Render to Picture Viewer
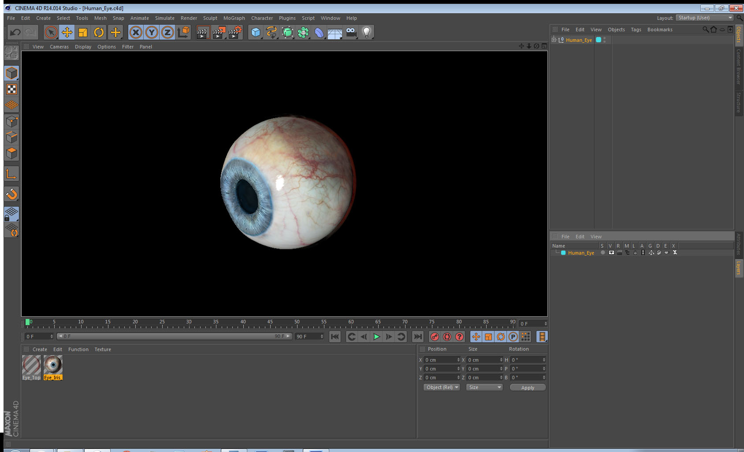This screenshot has height=452, width=744. point(219,32)
